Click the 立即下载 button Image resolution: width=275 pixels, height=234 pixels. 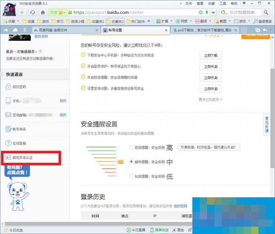point(211,56)
